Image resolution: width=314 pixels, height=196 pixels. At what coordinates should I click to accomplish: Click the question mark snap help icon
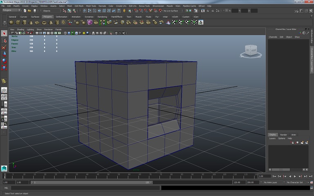pyautogui.click(x=119, y=11)
